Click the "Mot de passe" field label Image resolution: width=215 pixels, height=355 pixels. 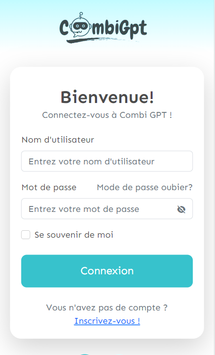click(49, 188)
